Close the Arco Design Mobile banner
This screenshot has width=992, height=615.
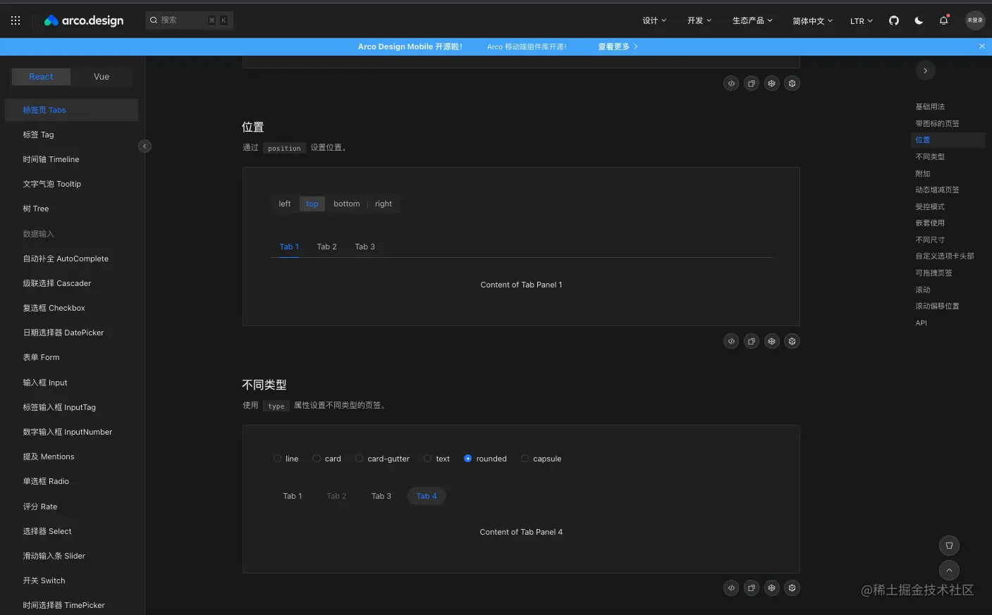(982, 46)
